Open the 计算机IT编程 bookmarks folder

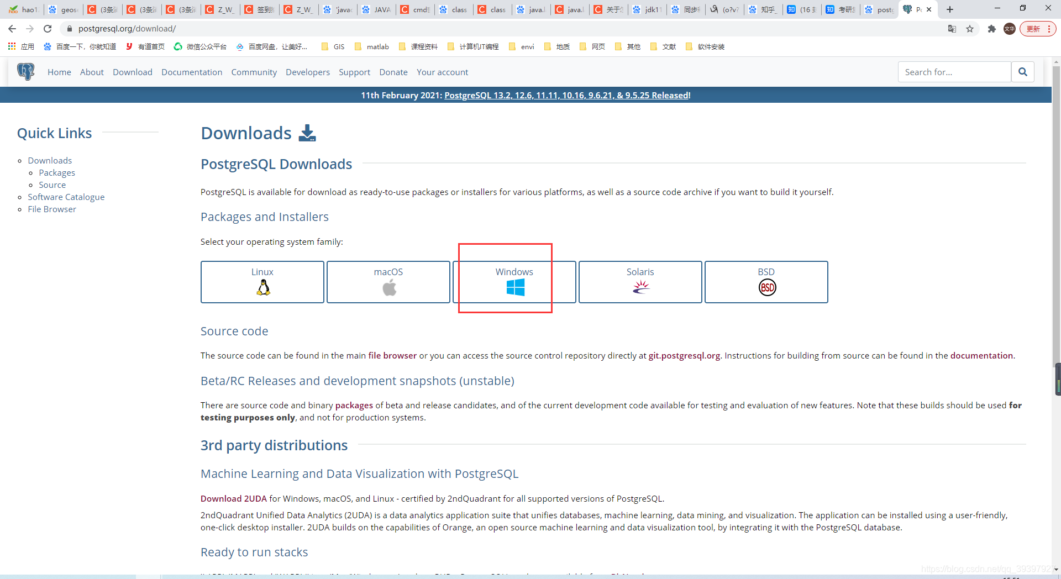(473, 46)
